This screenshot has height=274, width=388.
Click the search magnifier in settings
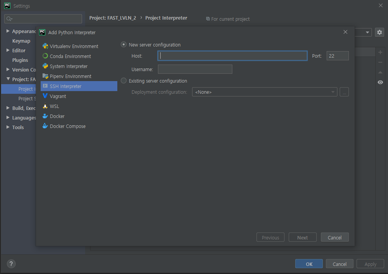tap(9, 19)
